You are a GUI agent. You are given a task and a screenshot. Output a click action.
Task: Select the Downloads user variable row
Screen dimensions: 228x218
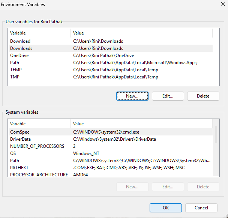coord(21,48)
